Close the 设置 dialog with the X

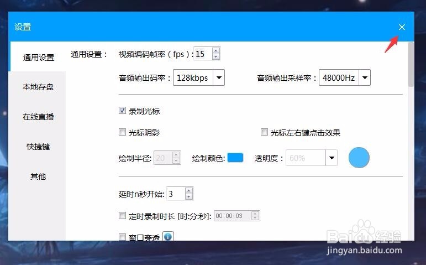(402, 27)
